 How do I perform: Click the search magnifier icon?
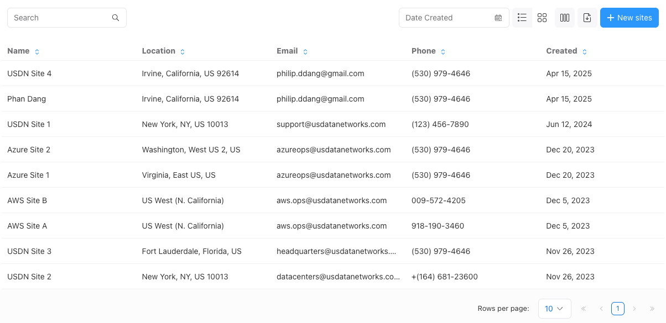click(115, 17)
